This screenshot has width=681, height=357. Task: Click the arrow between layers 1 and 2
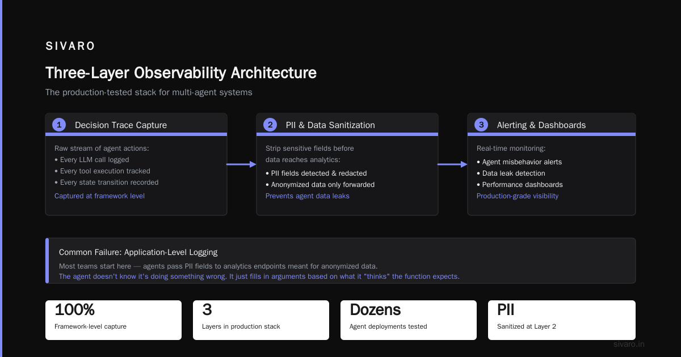coord(242,164)
